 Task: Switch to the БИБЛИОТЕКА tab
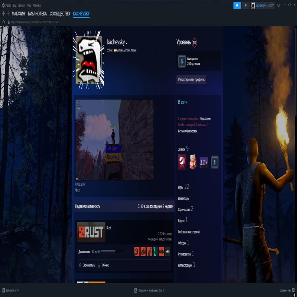click(37, 14)
